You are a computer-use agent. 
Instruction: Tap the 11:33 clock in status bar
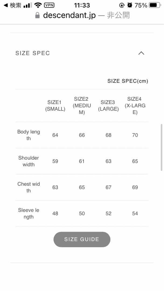(82, 5)
